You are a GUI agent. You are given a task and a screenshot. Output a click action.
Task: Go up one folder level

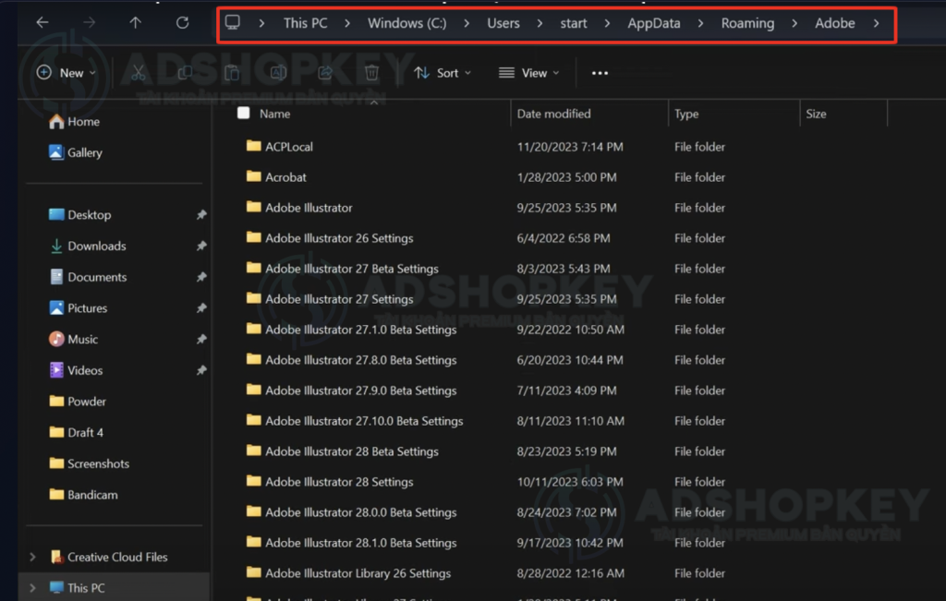tap(135, 23)
